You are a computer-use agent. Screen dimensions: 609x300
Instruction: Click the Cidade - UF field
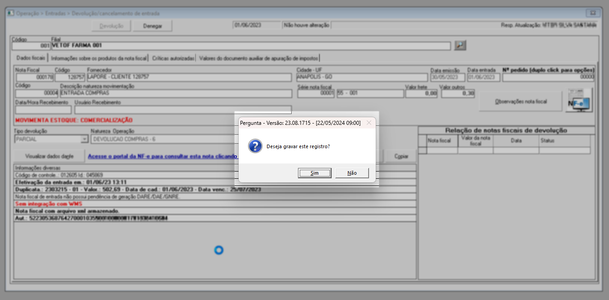point(362,77)
